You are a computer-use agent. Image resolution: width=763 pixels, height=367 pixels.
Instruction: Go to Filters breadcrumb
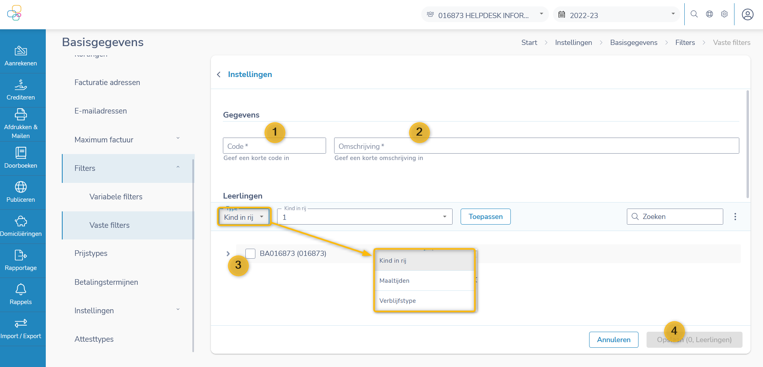click(685, 43)
